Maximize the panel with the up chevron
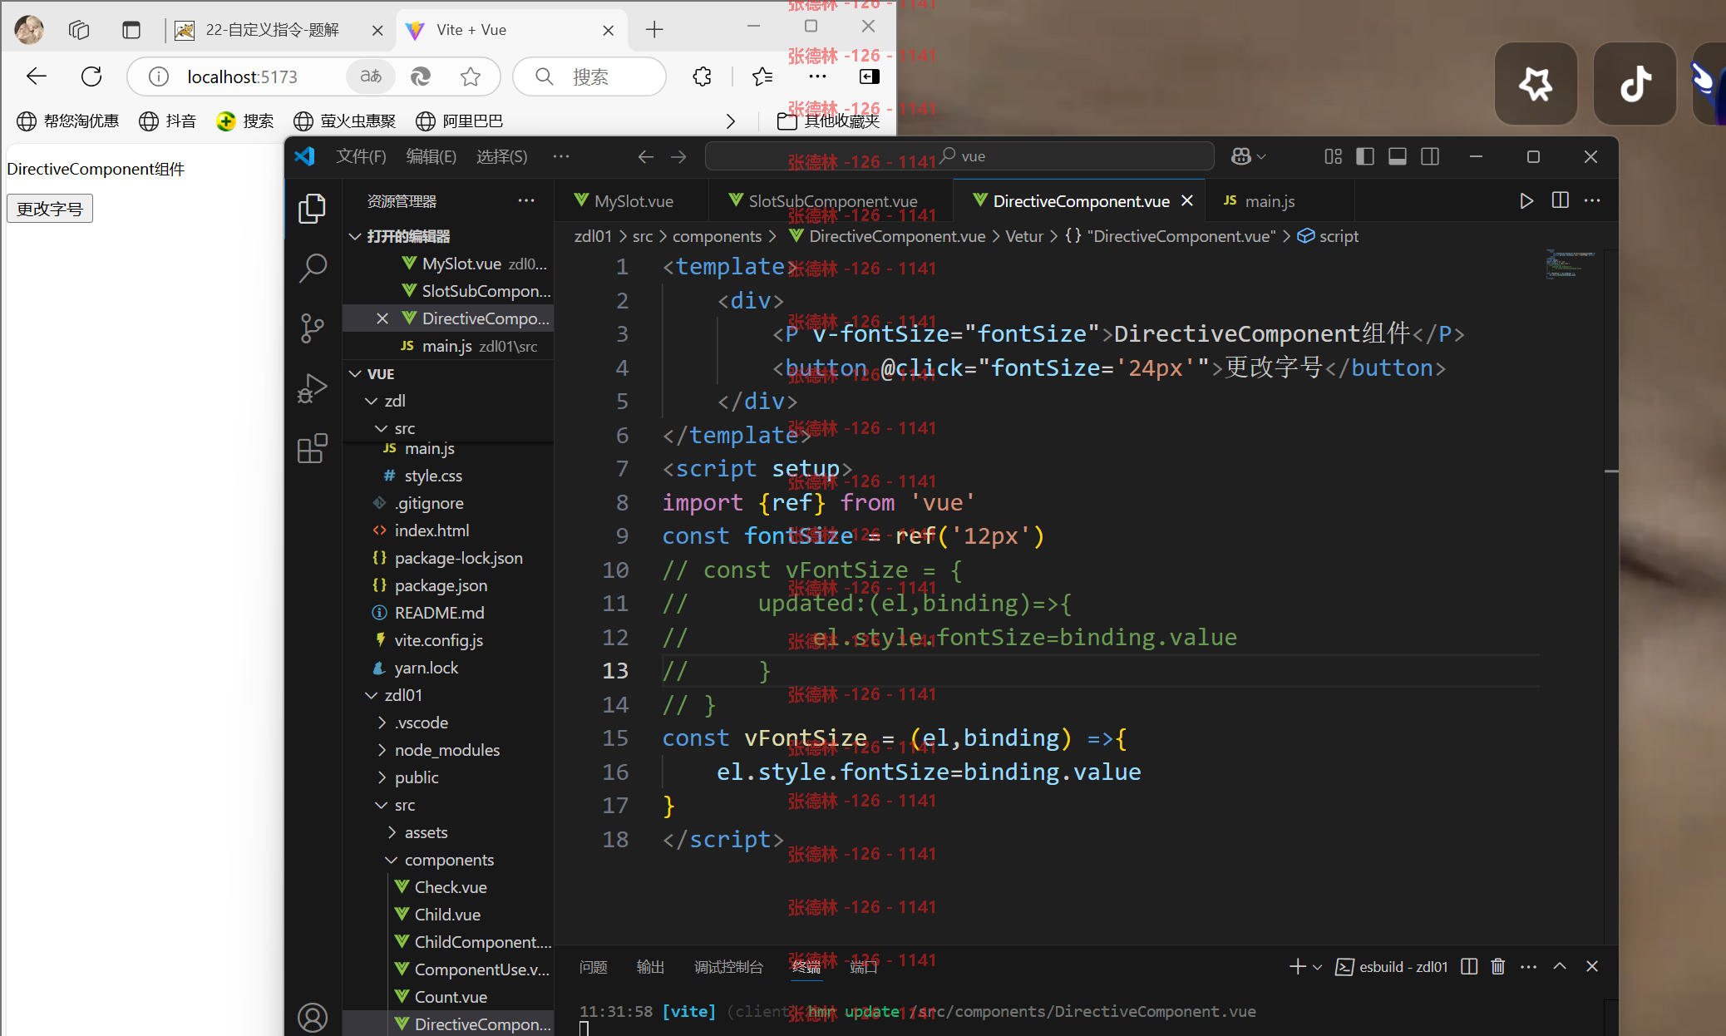Screen dimensions: 1726x1036 point(1560,966)
